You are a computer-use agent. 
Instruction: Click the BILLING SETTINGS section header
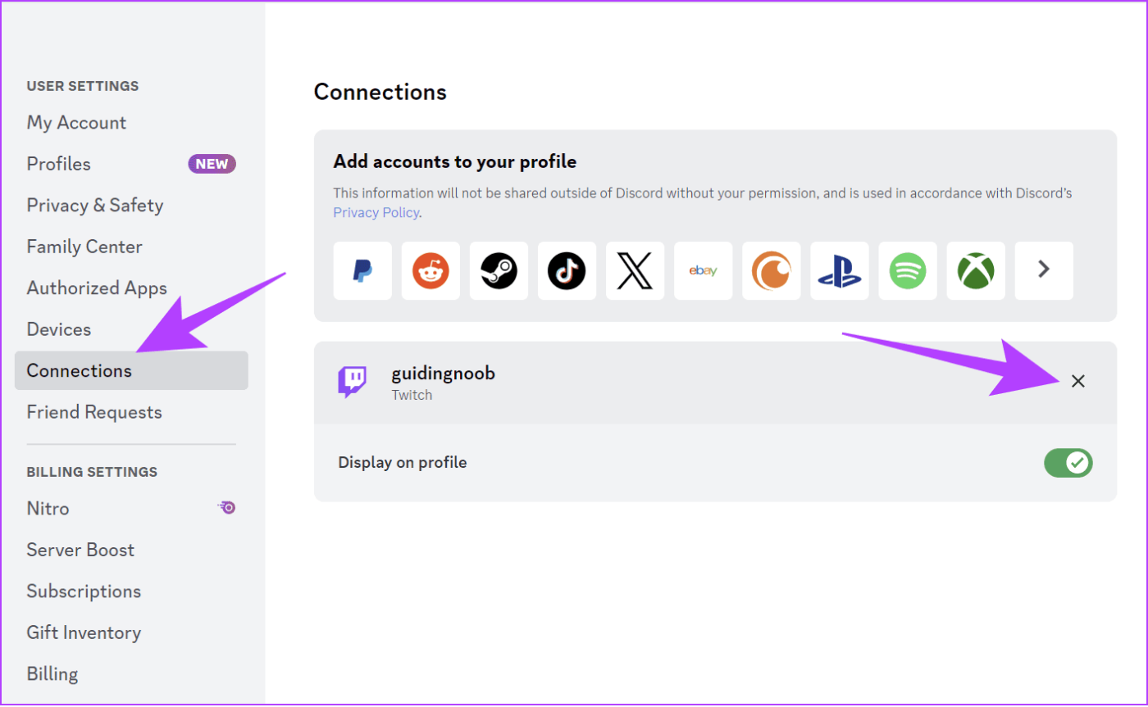click(92, 472)
